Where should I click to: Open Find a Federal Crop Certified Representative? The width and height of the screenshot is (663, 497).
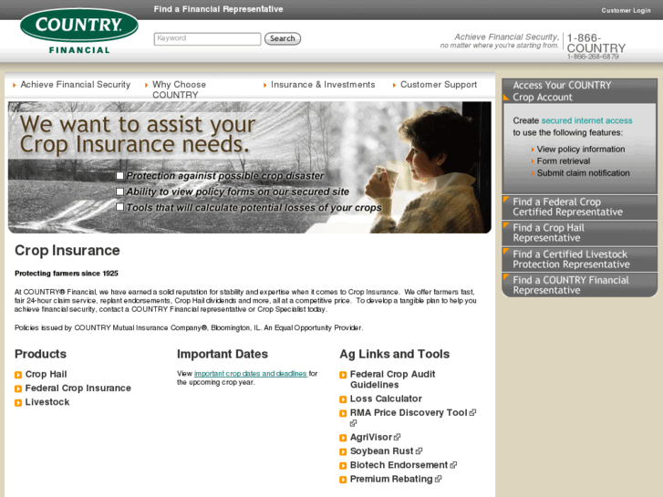(579, 207)
